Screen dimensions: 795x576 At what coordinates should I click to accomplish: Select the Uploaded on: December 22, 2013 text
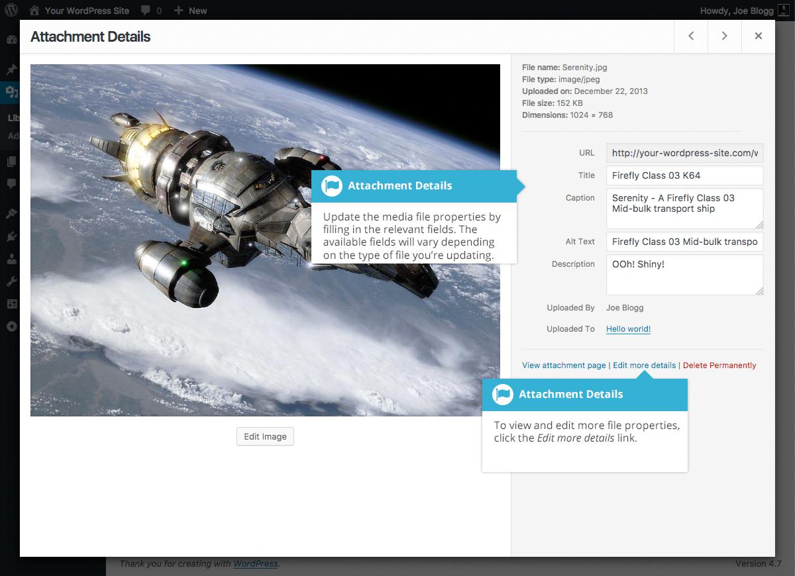585,91
